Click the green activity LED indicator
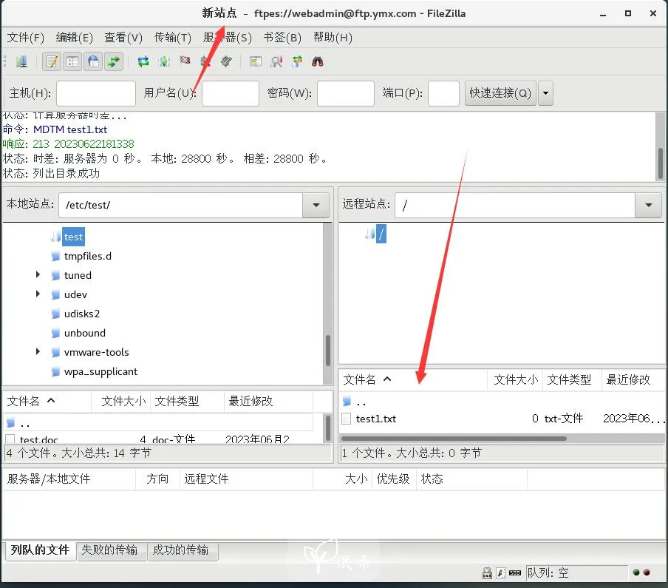 click(636, 572)
